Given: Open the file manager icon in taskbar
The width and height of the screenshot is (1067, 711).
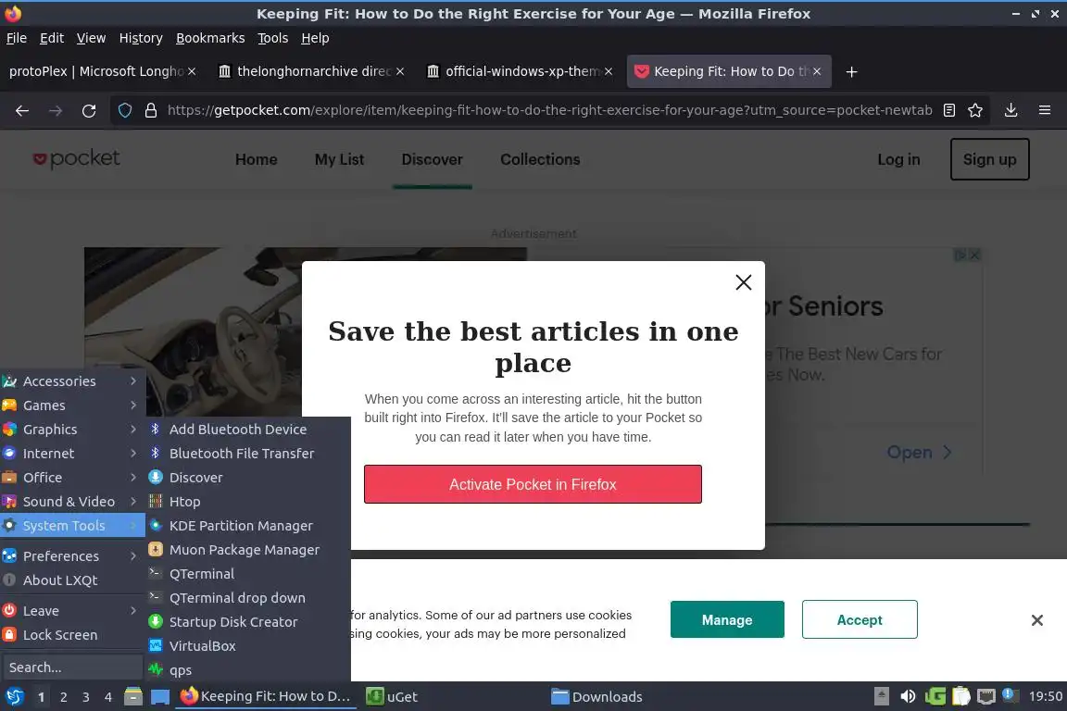Looking at the screenshot, I should coord(133,697).
